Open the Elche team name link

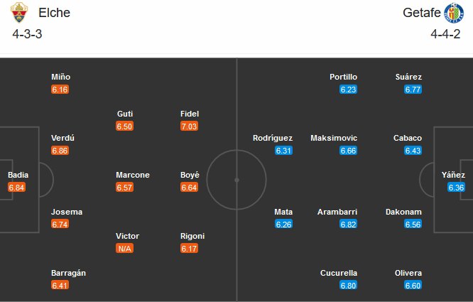[55, 13]
